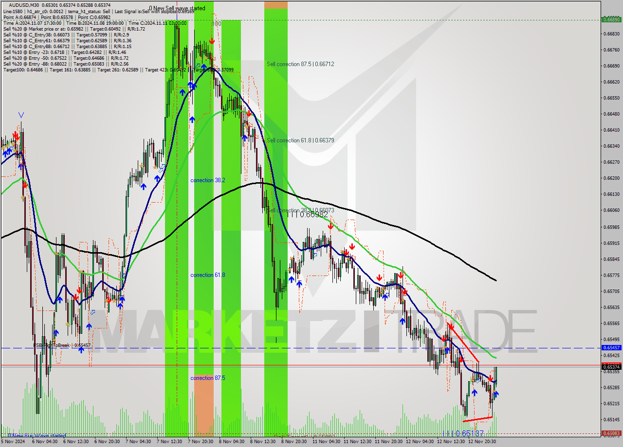Click the blue 0.65457 price tag
Screen dimensions: 623x447
(x=611, y=348)
